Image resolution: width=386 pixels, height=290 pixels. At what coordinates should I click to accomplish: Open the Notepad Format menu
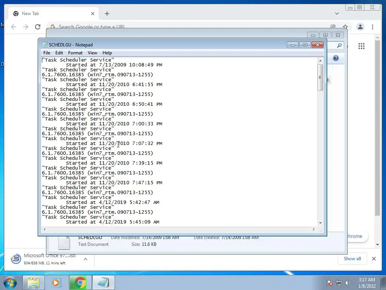tap(75, 53)
